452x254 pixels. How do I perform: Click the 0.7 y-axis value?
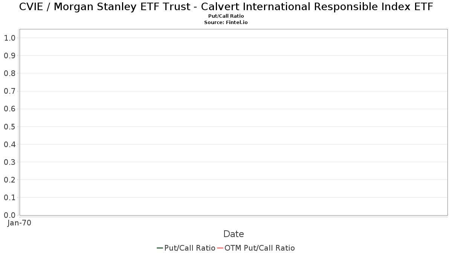pyautogui.click(x=9, y=91)
